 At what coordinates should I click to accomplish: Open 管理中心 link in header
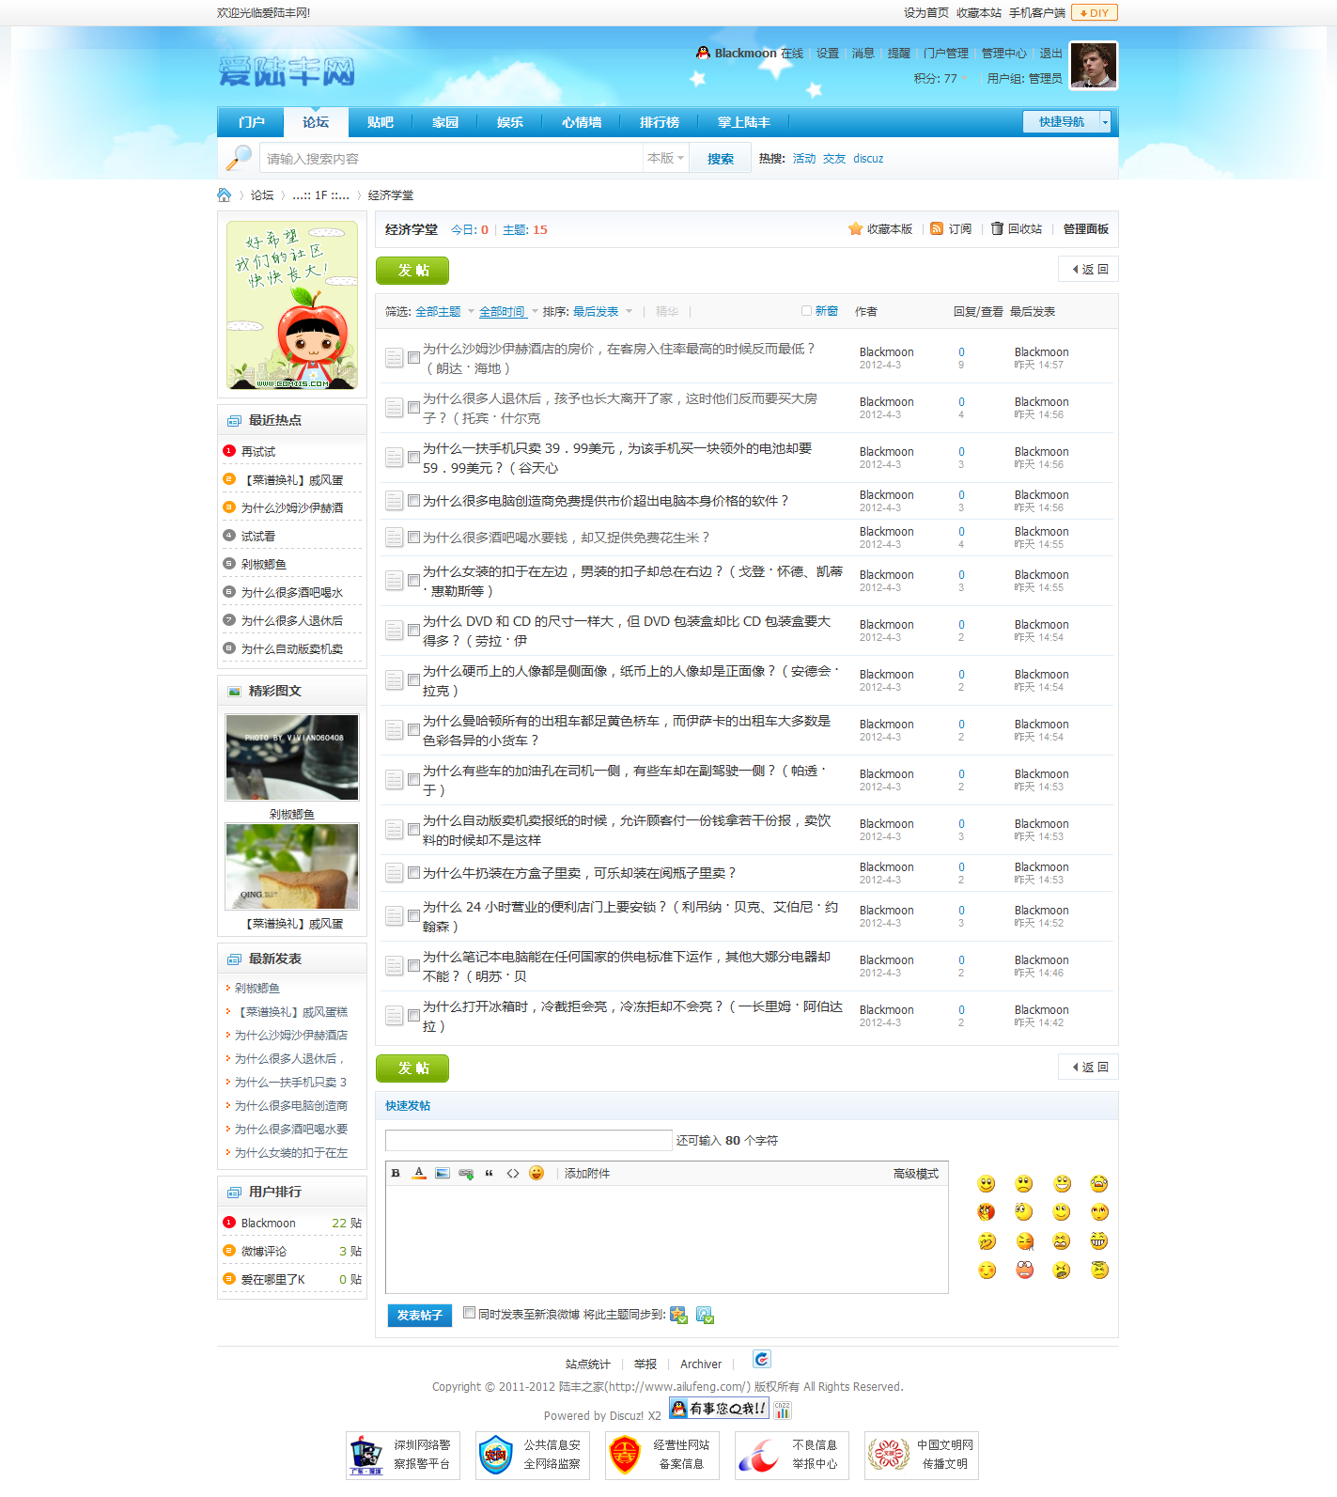[x=1003, y=54]
